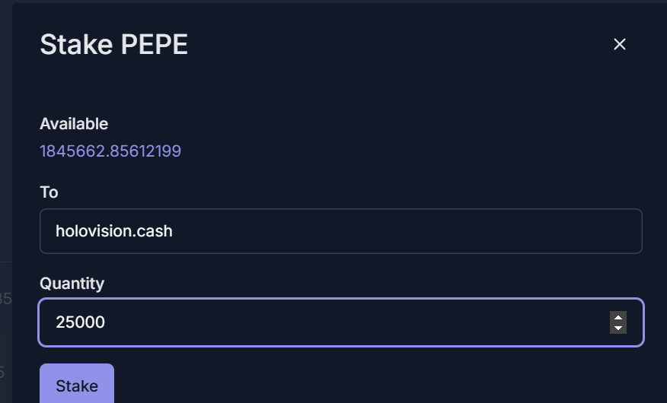Click the partially hidden 35 value behind dialog
Viewport: 667px width, 403px height.
coord(5,299)
